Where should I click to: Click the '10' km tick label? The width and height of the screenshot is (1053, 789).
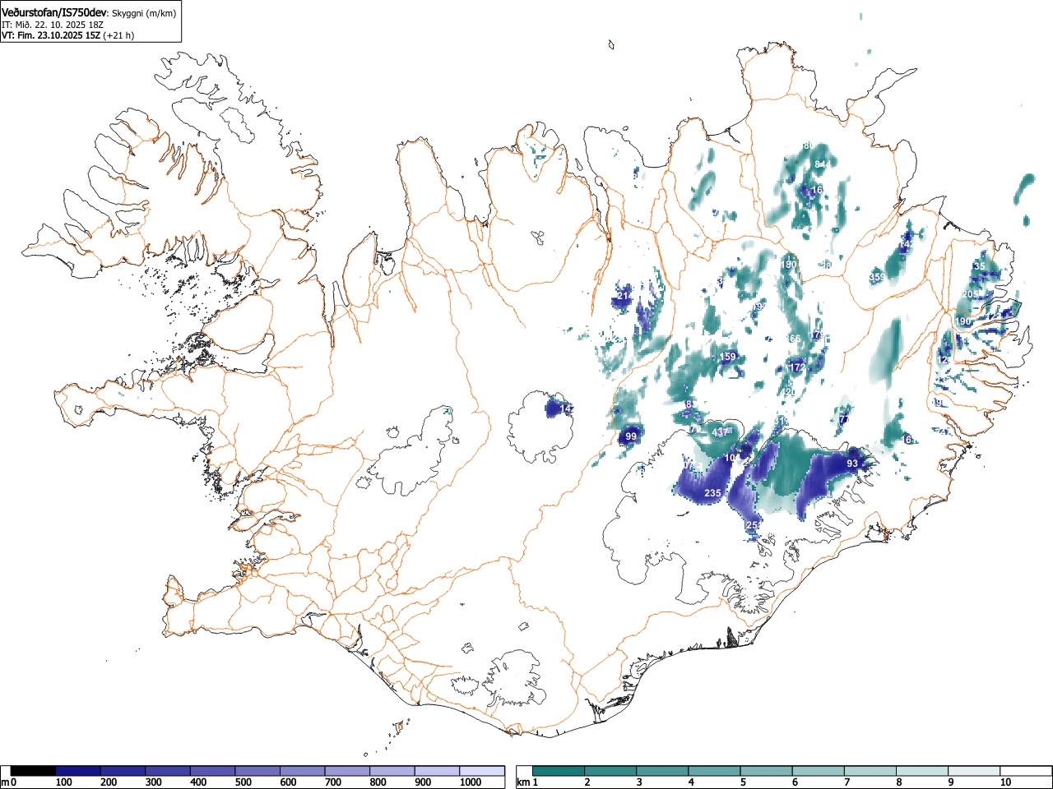click(x=1005, y=782)
